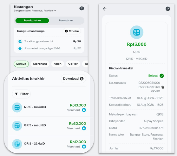Click the QRIS icon next to meLNID
177x156 pixels.
click(x=17, y=126)
